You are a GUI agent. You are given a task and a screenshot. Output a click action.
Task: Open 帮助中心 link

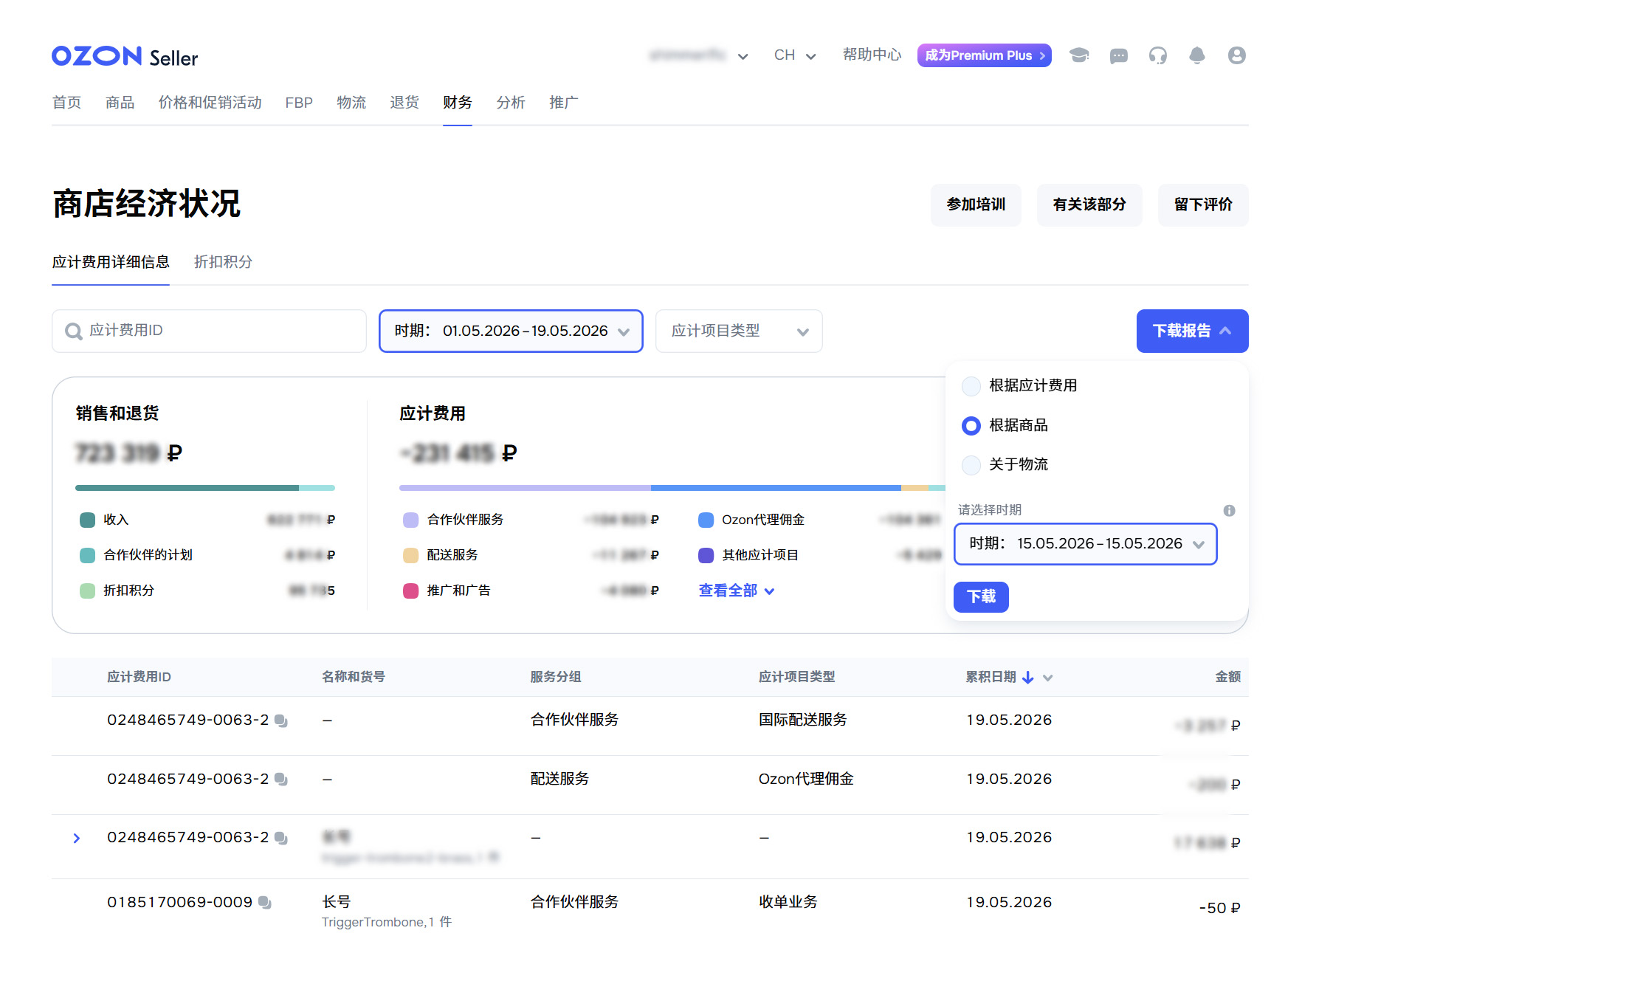[872, 55]
